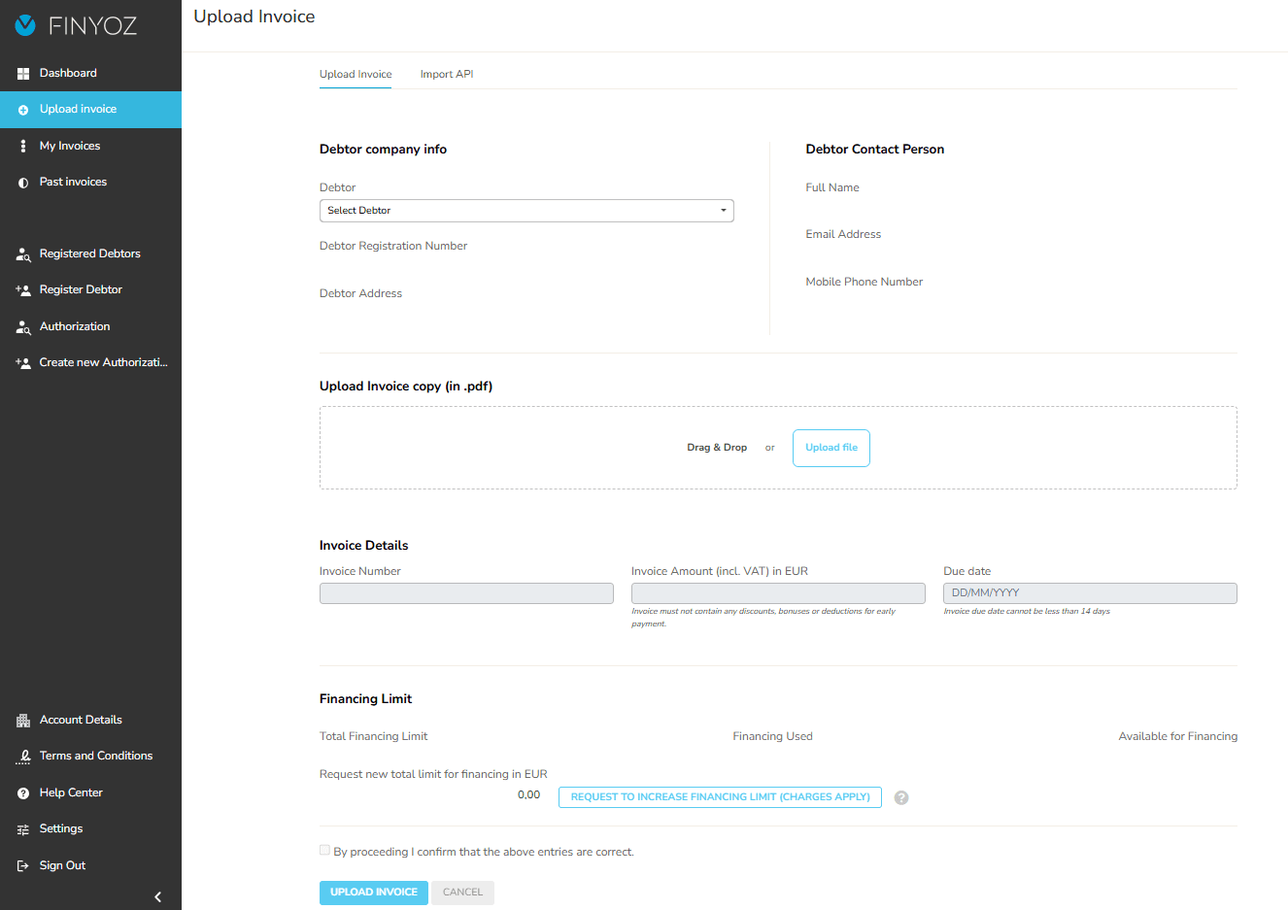
Task: Check the confirmation checkbox for correct entries
Action: click(x=324, y=849)
